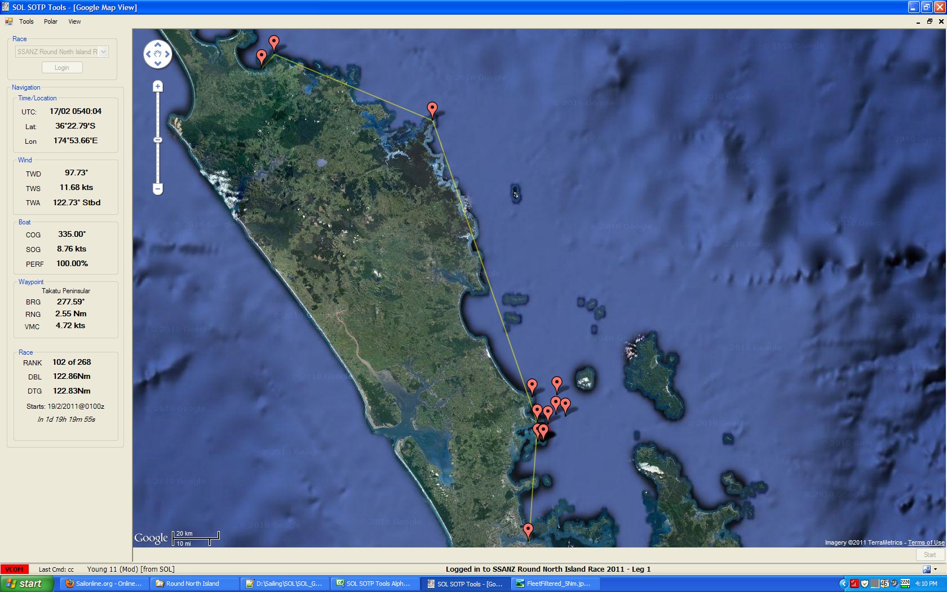
Task: Click the TWD value 97.73°
Action: click(76, 173)
